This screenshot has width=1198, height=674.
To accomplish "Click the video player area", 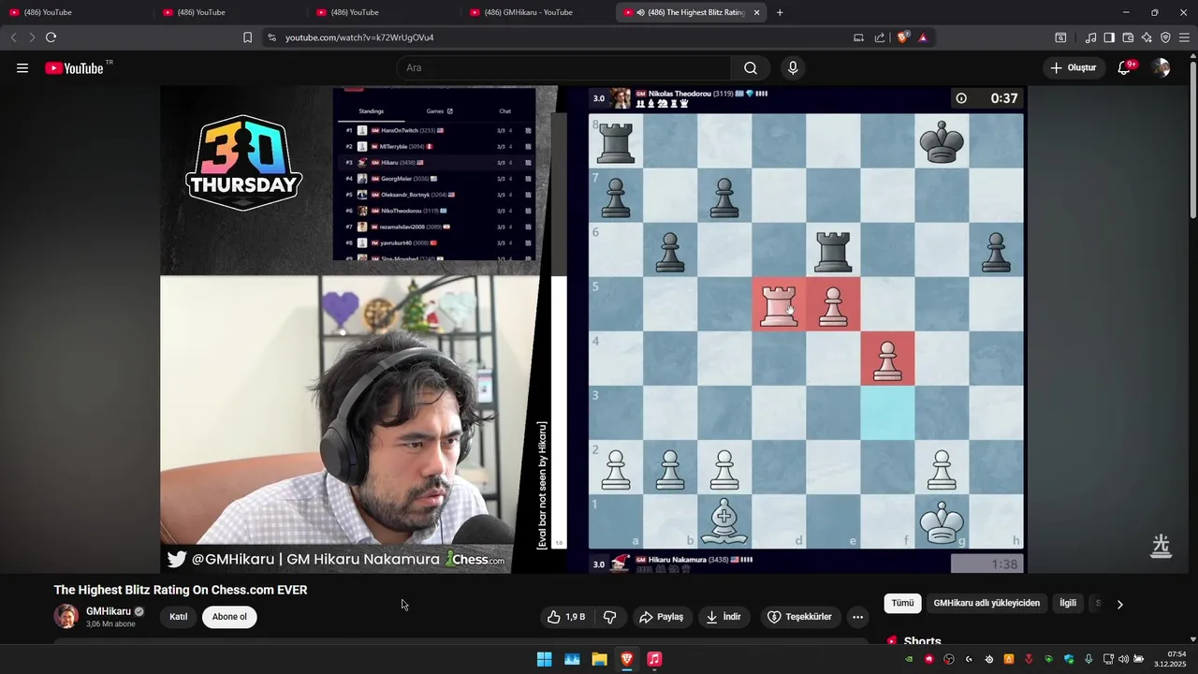I will coord(593,330).
